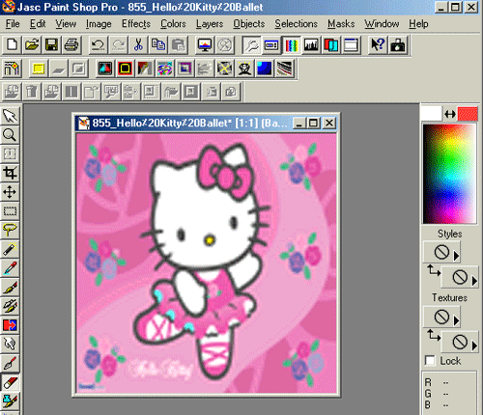Toggle the Layer palette icon
The image size is (483, 415).
331,44
